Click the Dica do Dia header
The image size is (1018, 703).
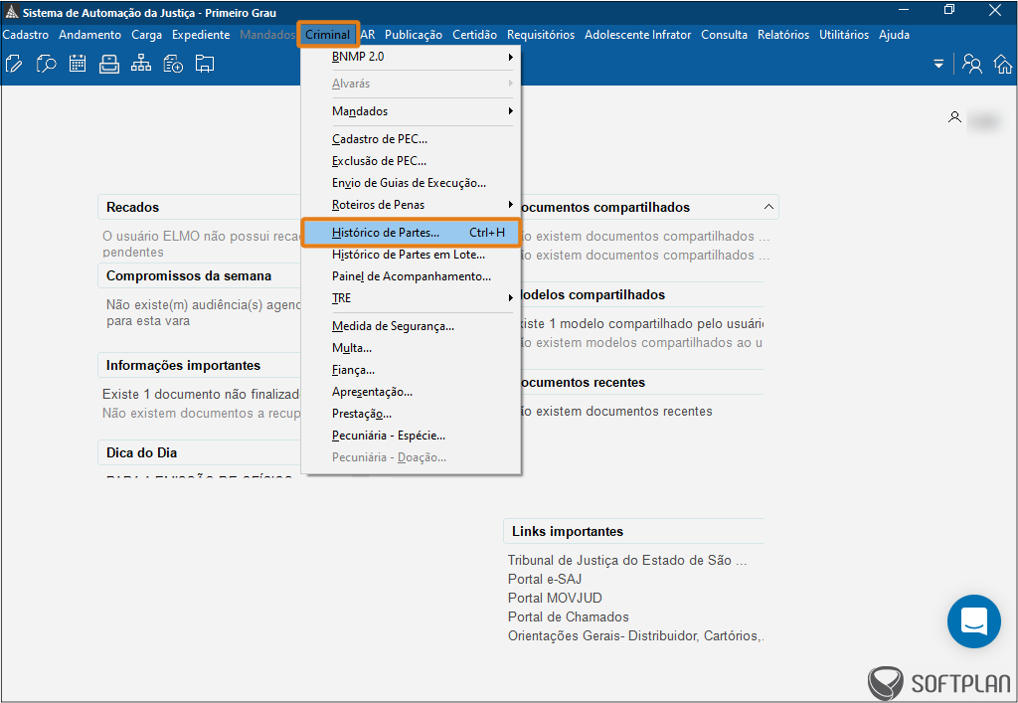[199, 452]
